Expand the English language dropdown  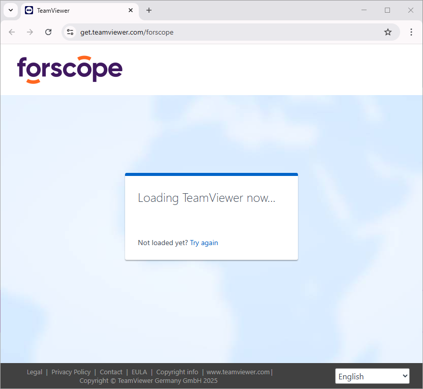(x=372, y=376)
